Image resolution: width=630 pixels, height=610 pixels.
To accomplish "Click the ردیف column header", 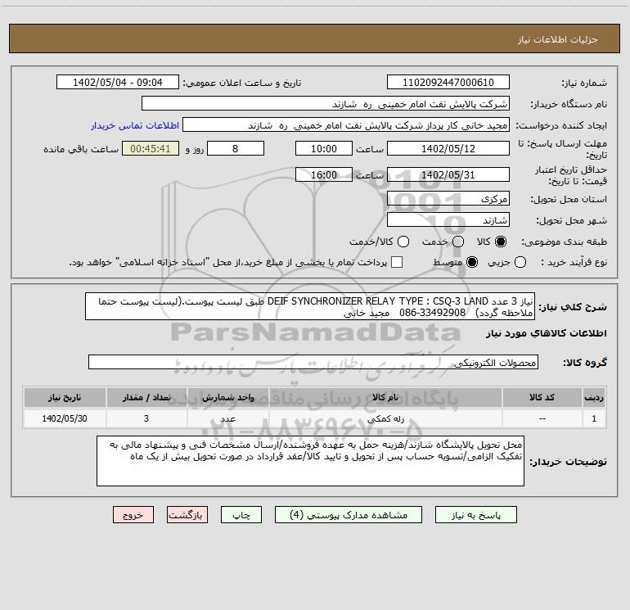I will 594,397.
